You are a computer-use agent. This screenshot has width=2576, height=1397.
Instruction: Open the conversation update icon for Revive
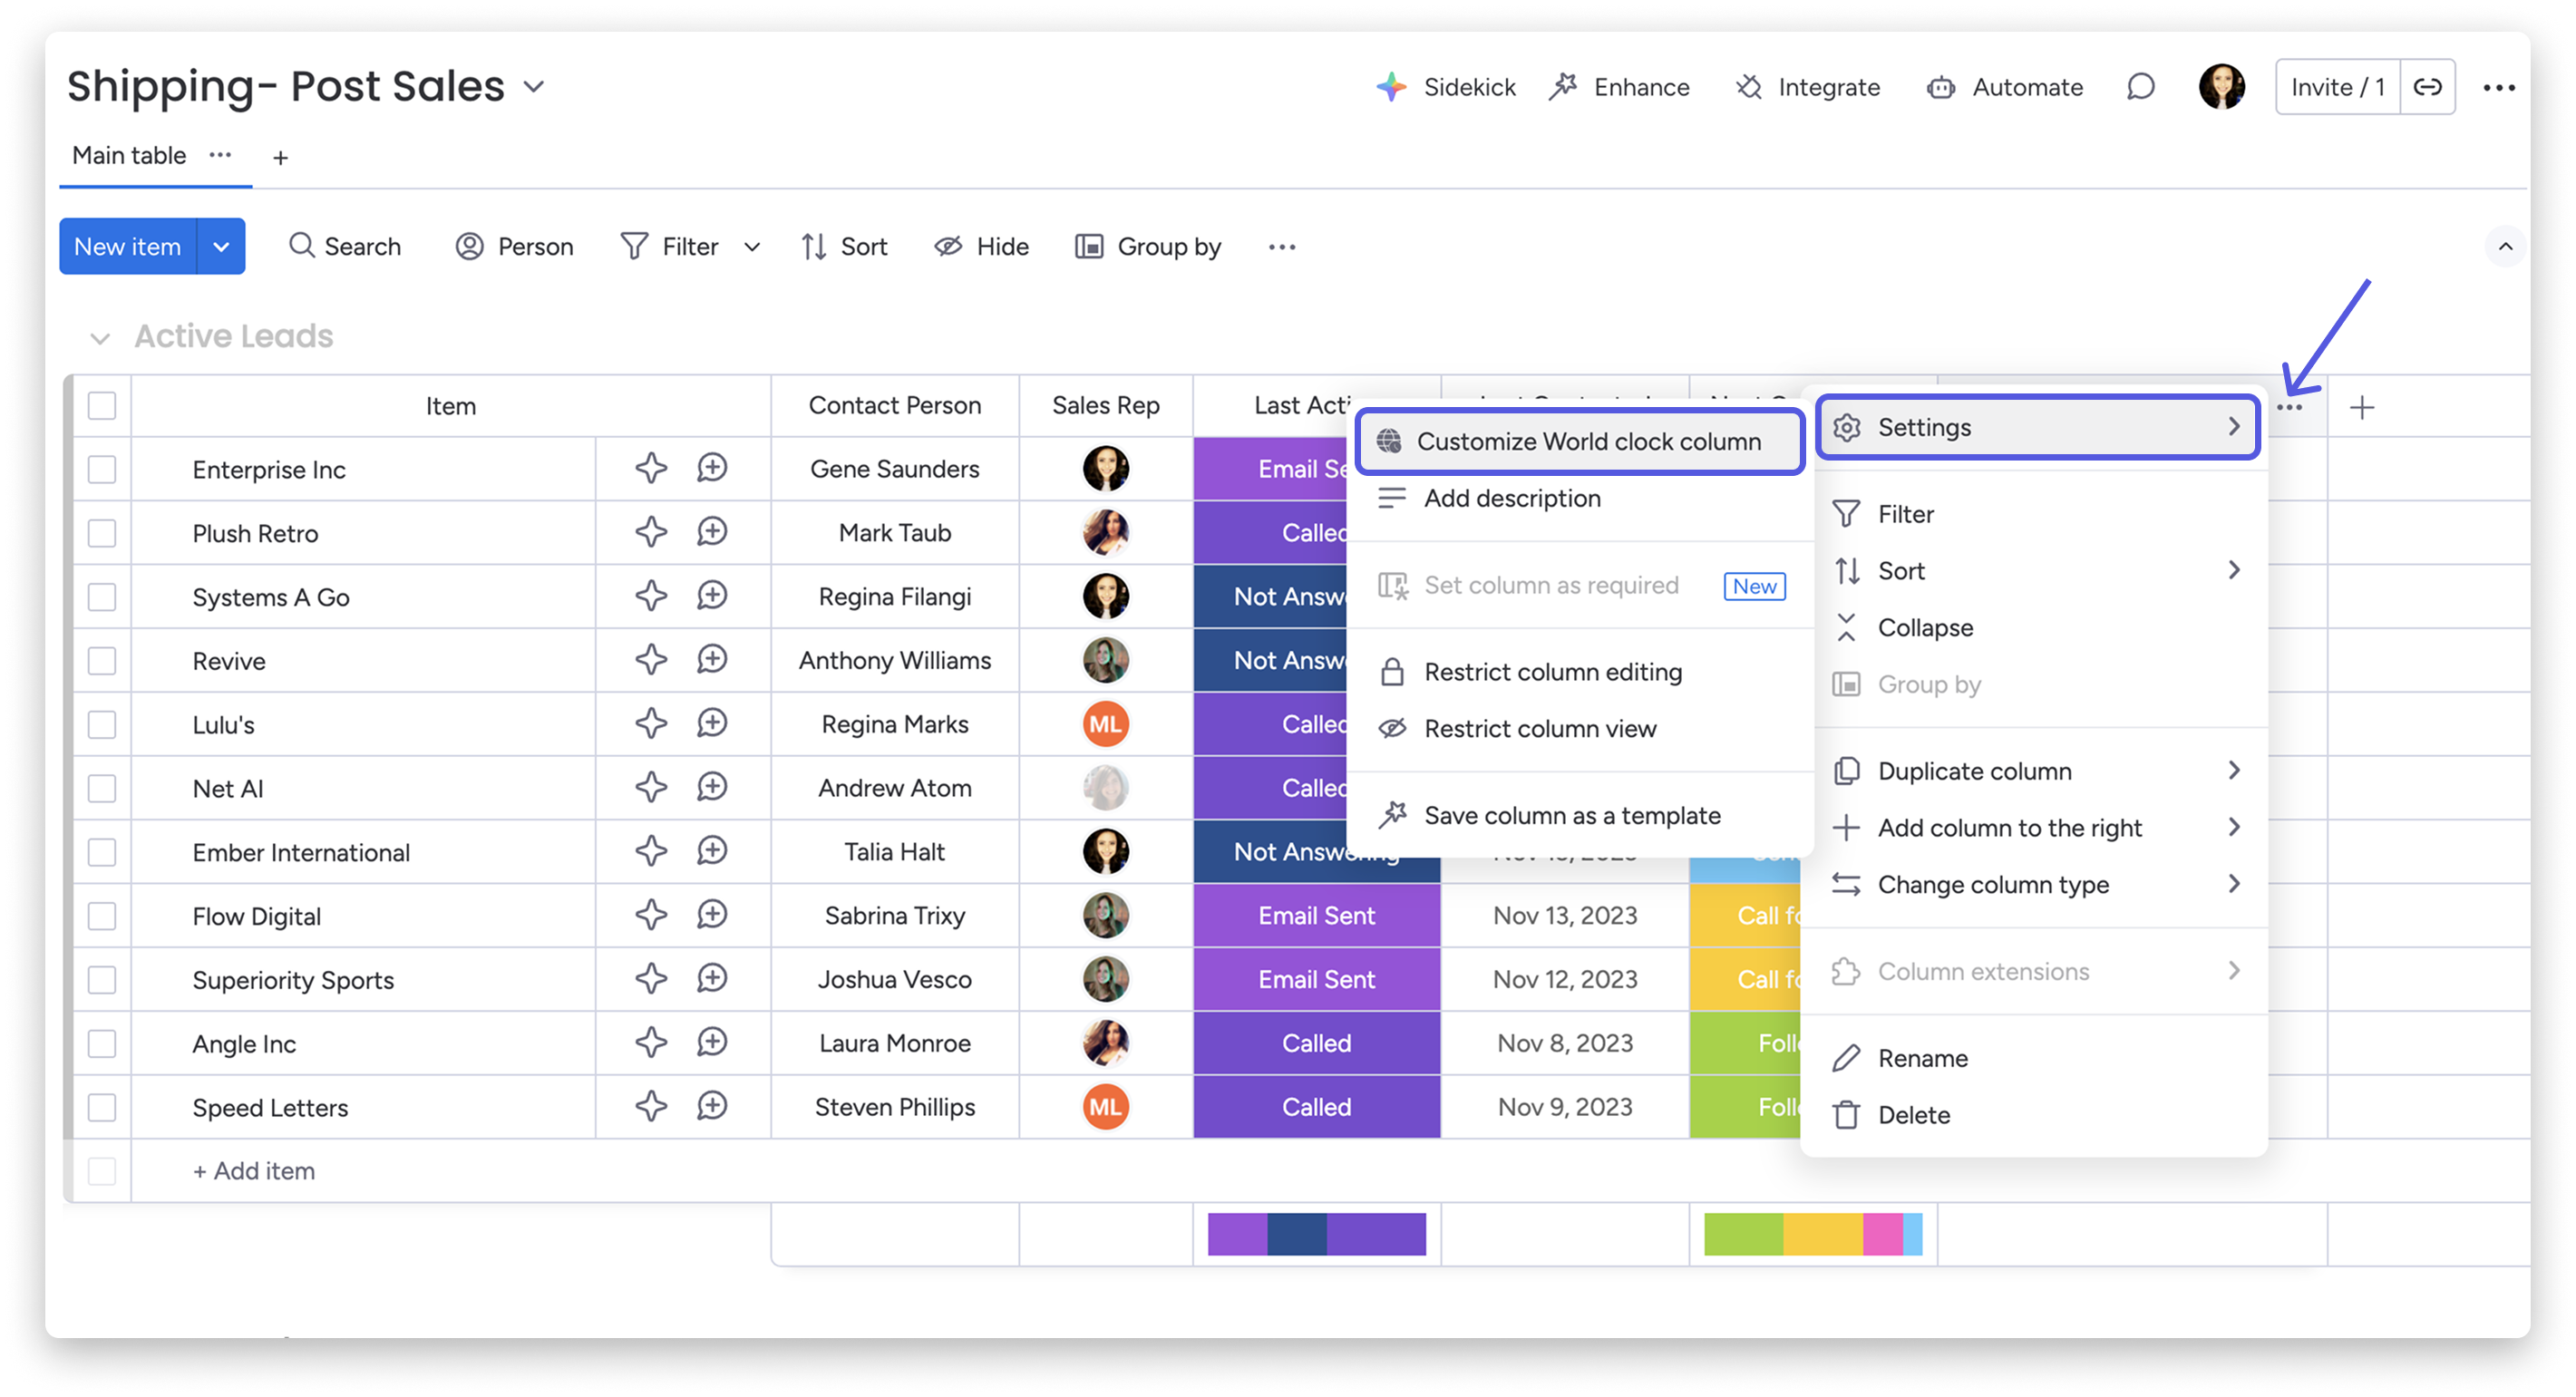pyautogui.click(x=712, y=660)
